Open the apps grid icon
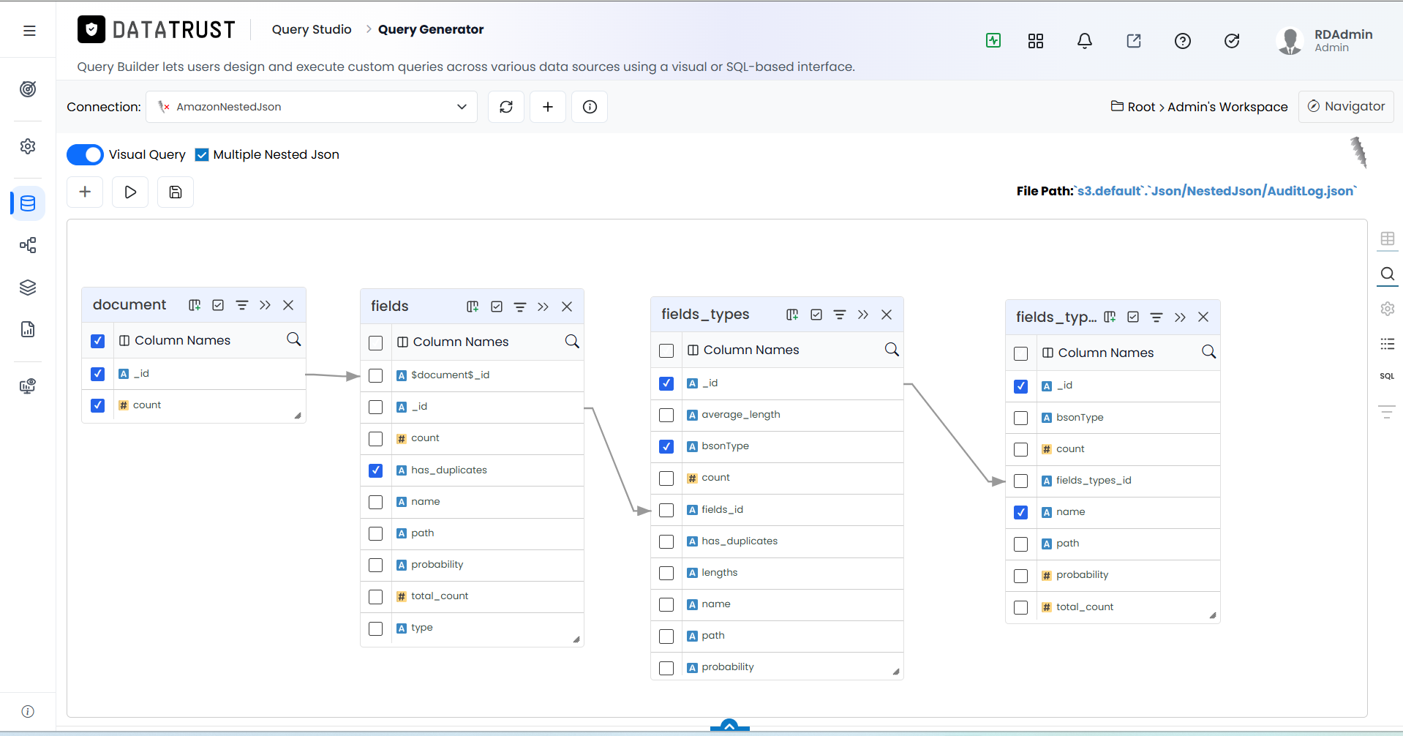This screenshot has width=1403, height=736. [1036, 41]
